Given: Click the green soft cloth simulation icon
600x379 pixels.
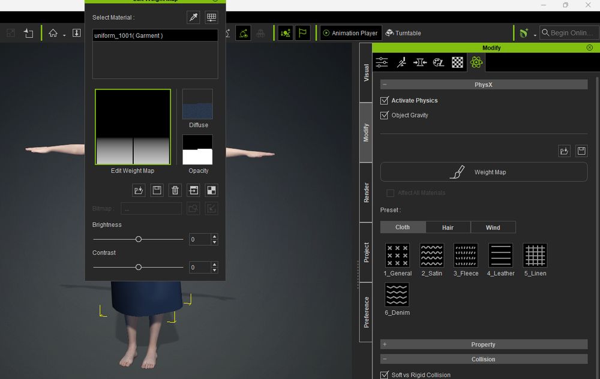Looking at the screenshot, I should pyautogui.click(x=286, y=33).
